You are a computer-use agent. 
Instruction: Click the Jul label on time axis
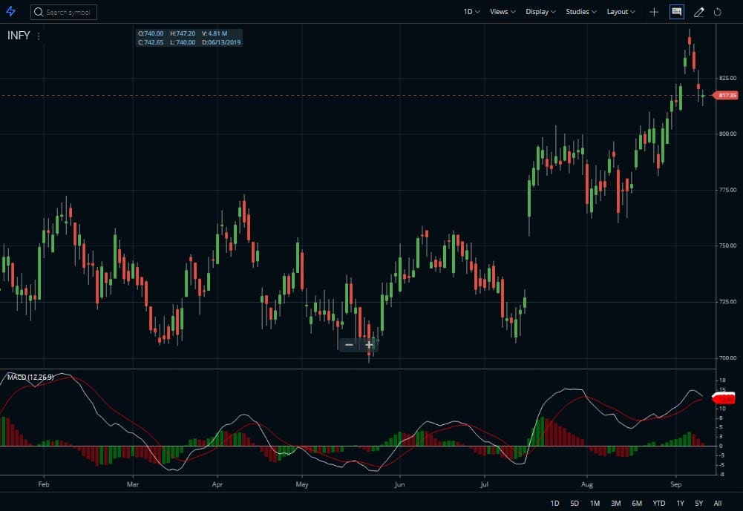484,484
